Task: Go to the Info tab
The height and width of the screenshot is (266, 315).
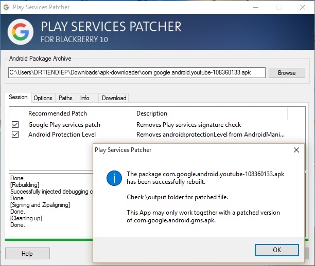Action: point(85,98)
